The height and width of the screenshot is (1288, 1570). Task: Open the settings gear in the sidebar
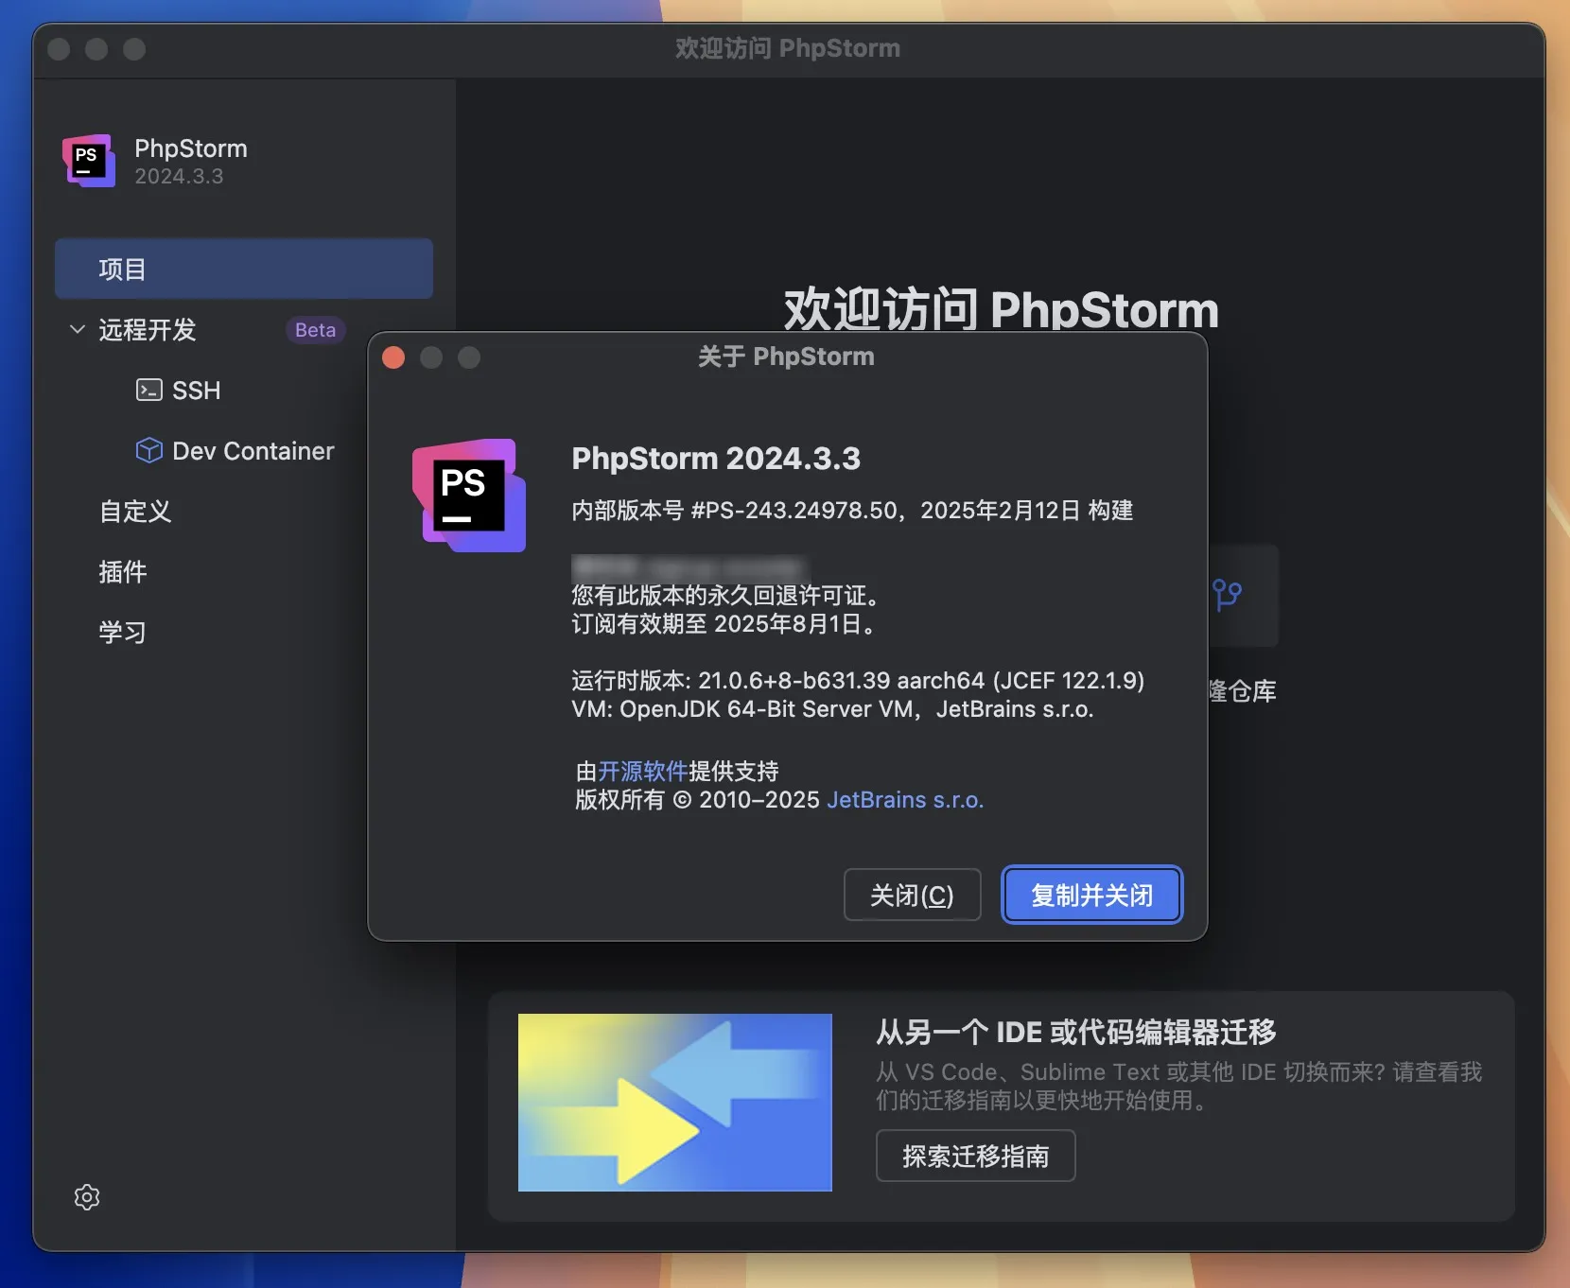coord(87,1197)
